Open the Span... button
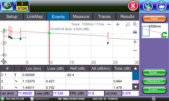169x101 pixels. point(154,73)
